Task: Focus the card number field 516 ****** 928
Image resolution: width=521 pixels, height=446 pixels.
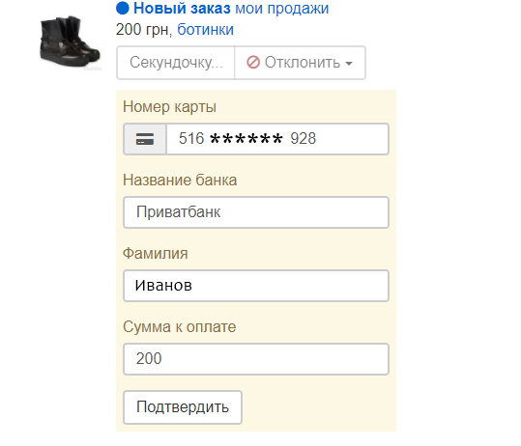Action: (x=277, y=139)
